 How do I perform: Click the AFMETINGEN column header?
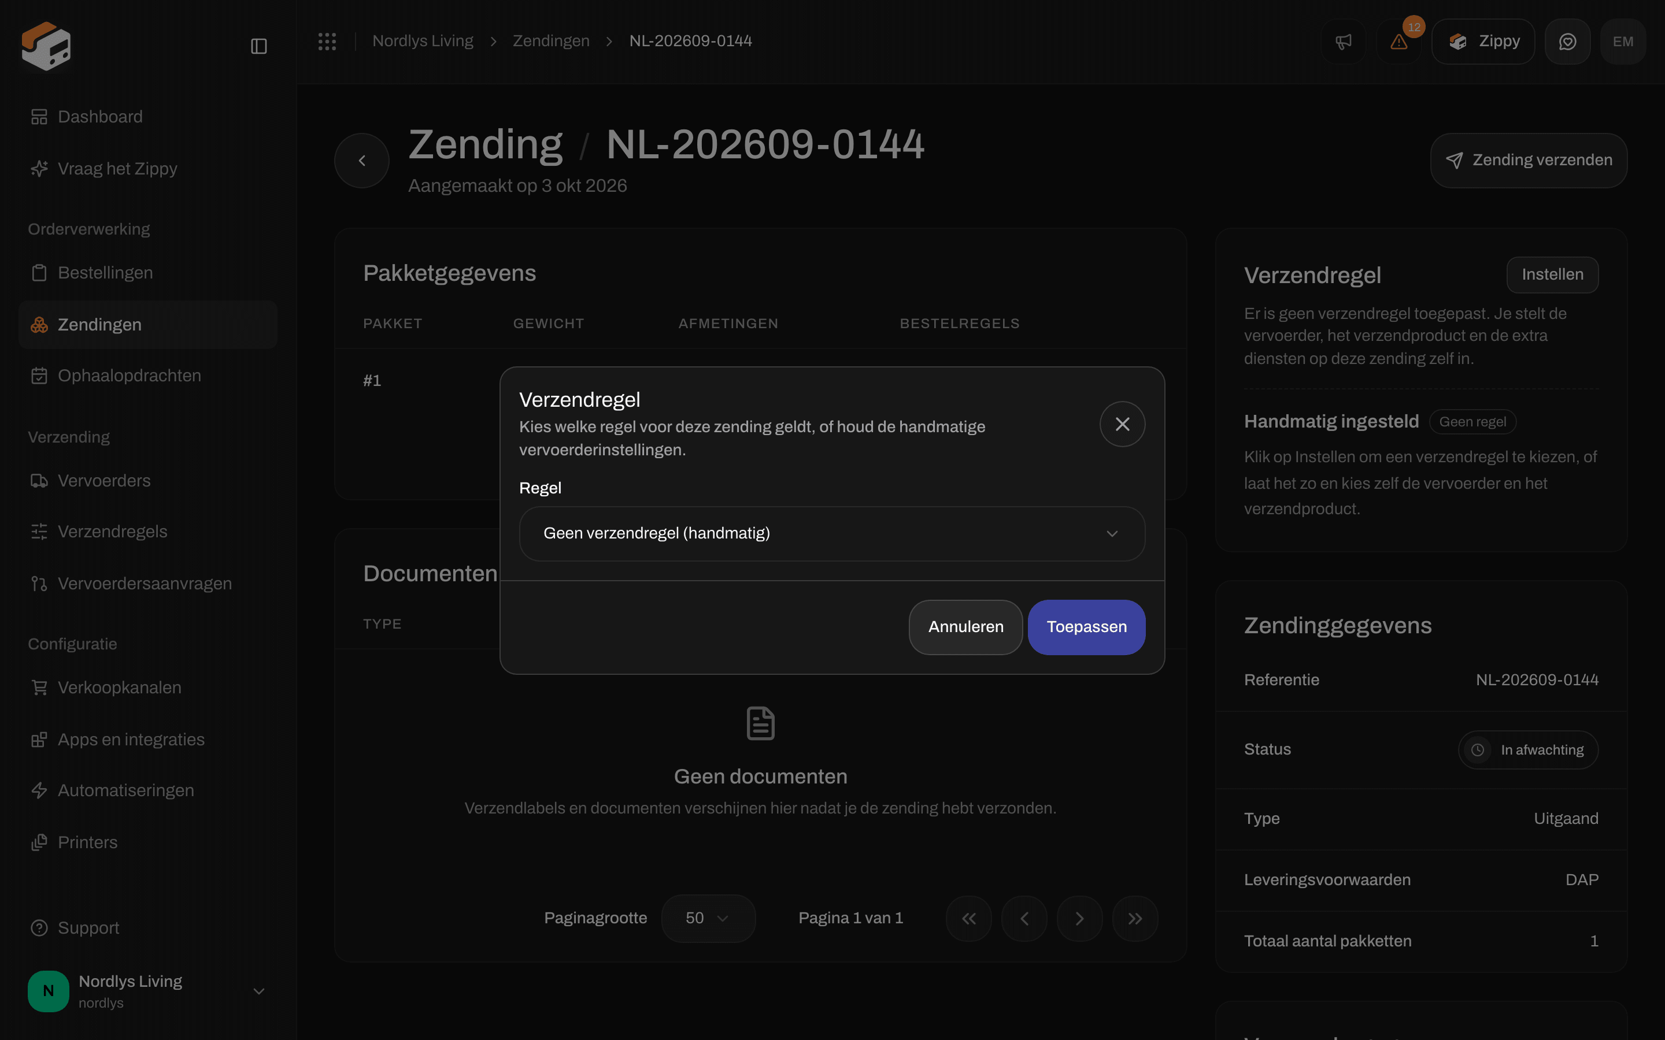[728, 324]
